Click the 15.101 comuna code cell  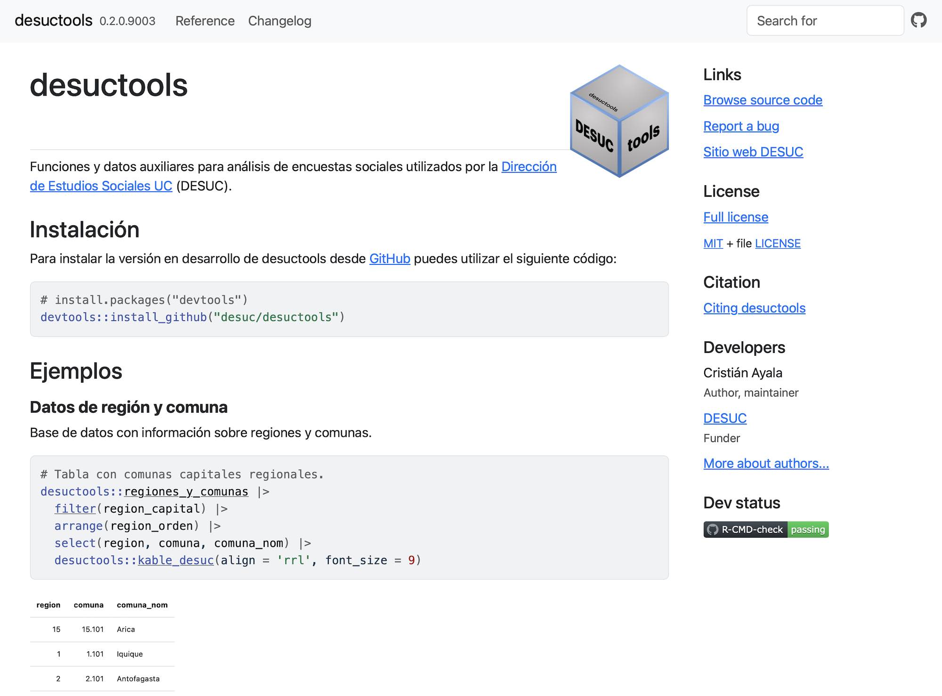[93, 630]
